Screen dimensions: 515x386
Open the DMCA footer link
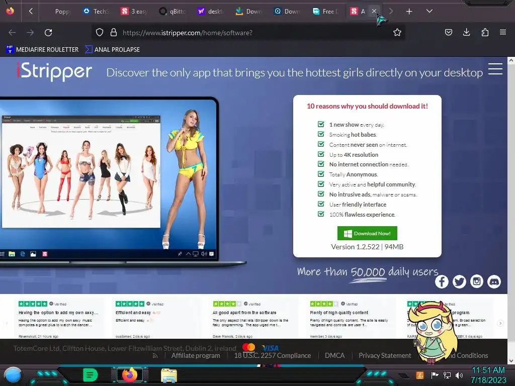[334, 355]
